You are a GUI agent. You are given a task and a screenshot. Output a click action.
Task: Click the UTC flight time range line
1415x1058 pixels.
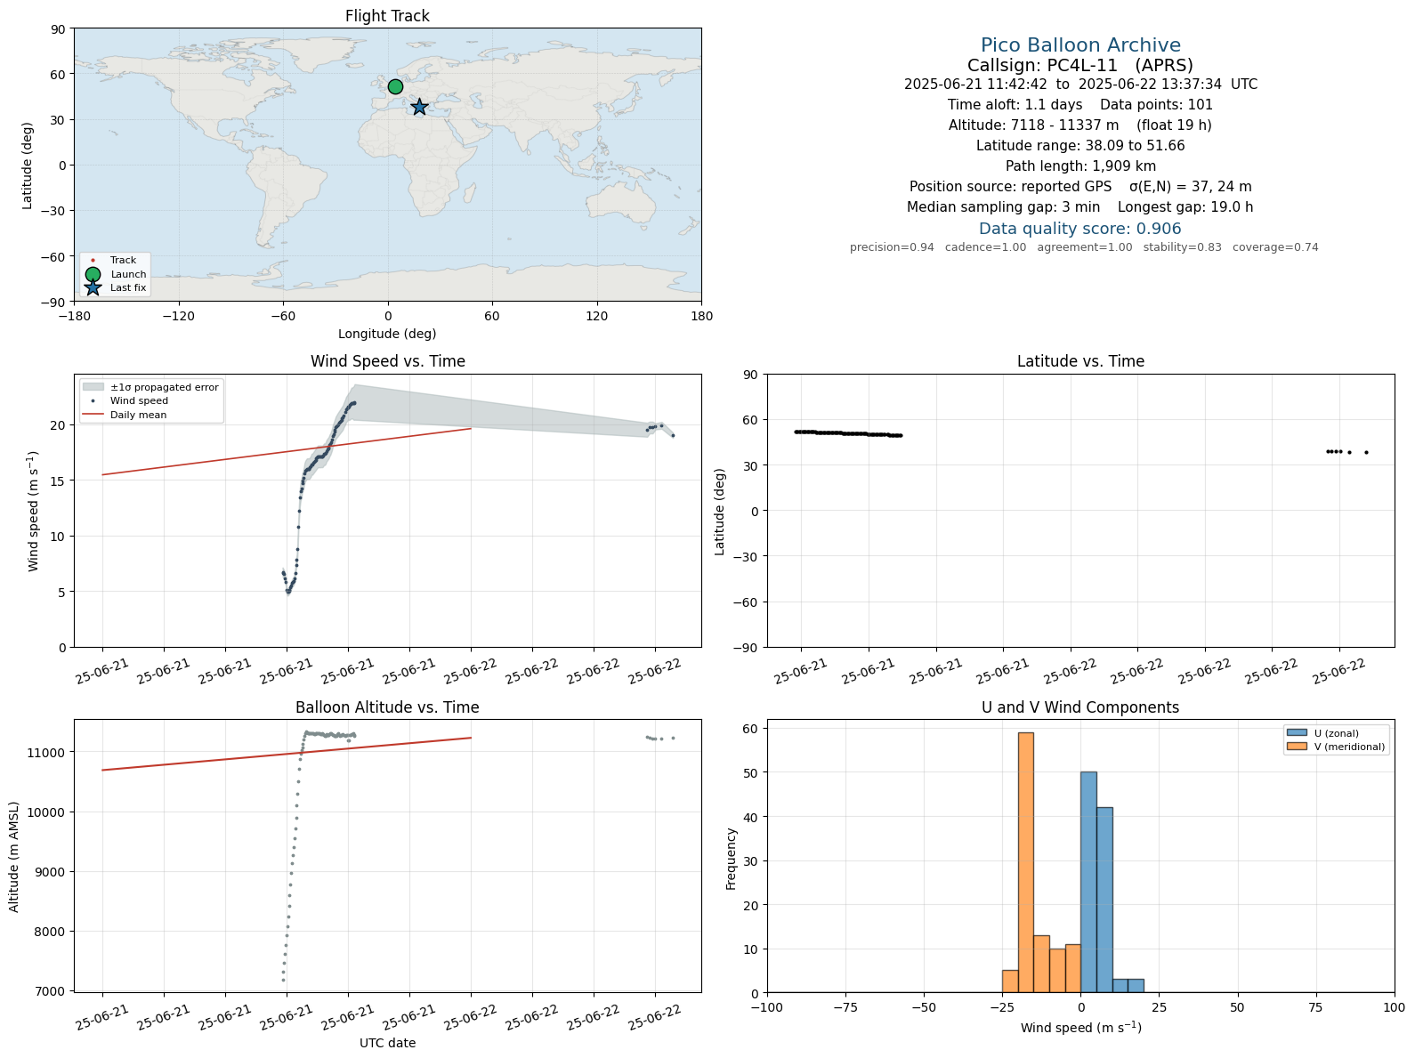click(1080, 85)
